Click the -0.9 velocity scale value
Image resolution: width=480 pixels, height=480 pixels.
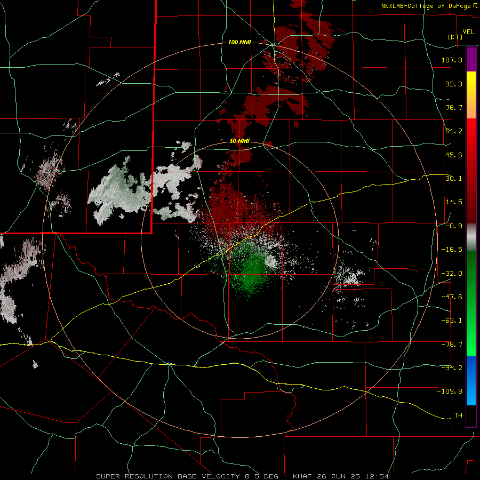coord(454,226)
